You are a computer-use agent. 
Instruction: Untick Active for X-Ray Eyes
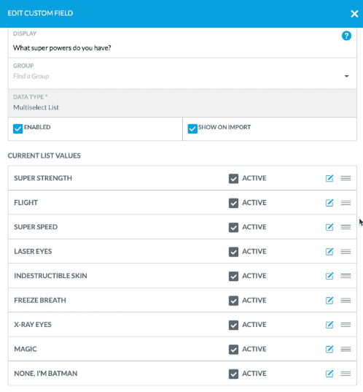[x=233, y=325]
